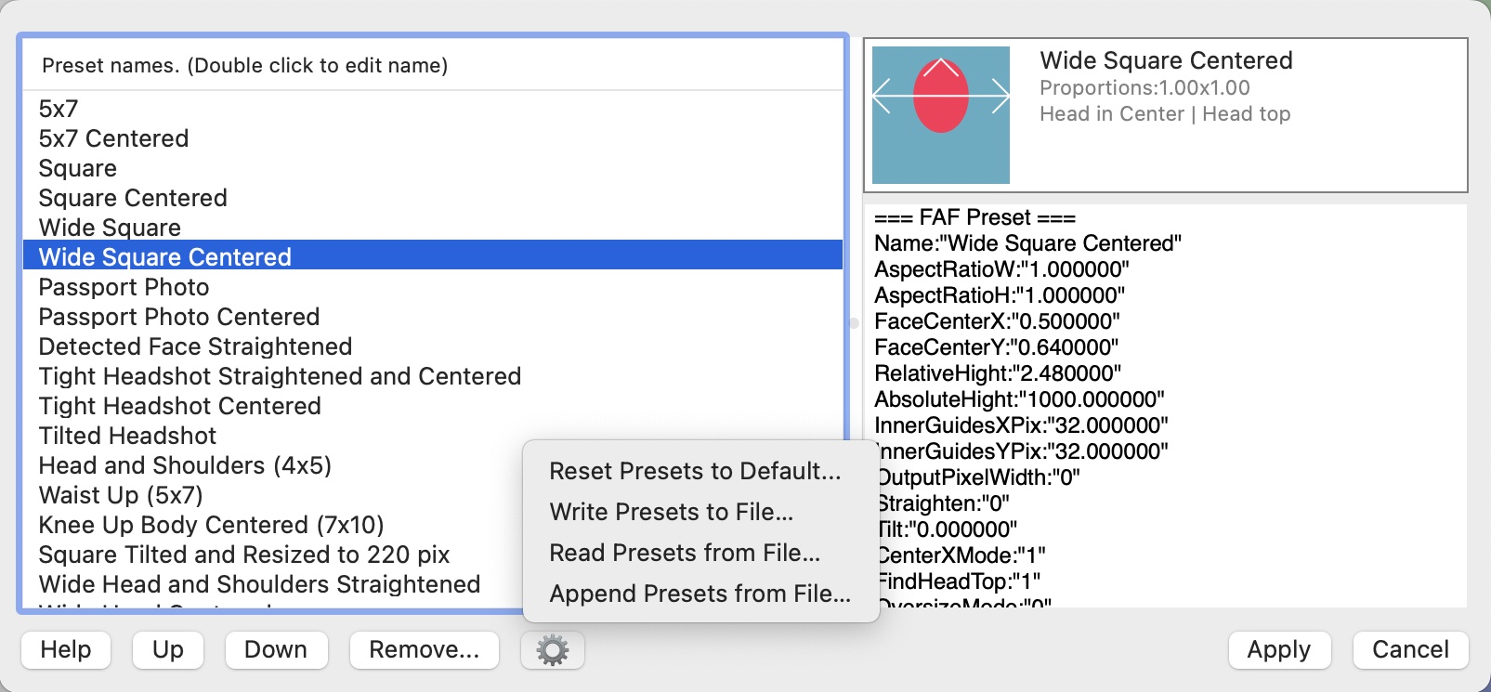Select the "Tilted Headshot" preset
1491x692 pixels.
[126, 436]
